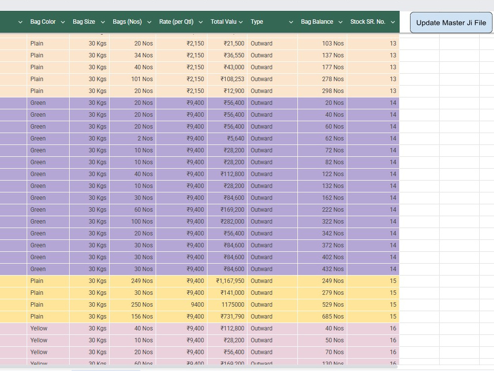
Task: Select the cell showing ₹21,500
Action: [x=227, y=44]
